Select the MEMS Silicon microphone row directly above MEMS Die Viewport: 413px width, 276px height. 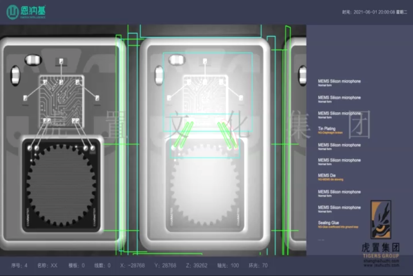tap(339, 162)
